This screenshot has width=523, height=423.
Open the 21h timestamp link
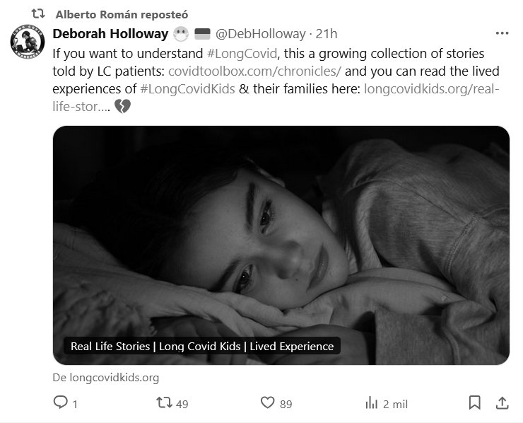327,33
